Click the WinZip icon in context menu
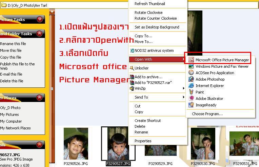Screen dimensions: 259x167 coord(132,88)
